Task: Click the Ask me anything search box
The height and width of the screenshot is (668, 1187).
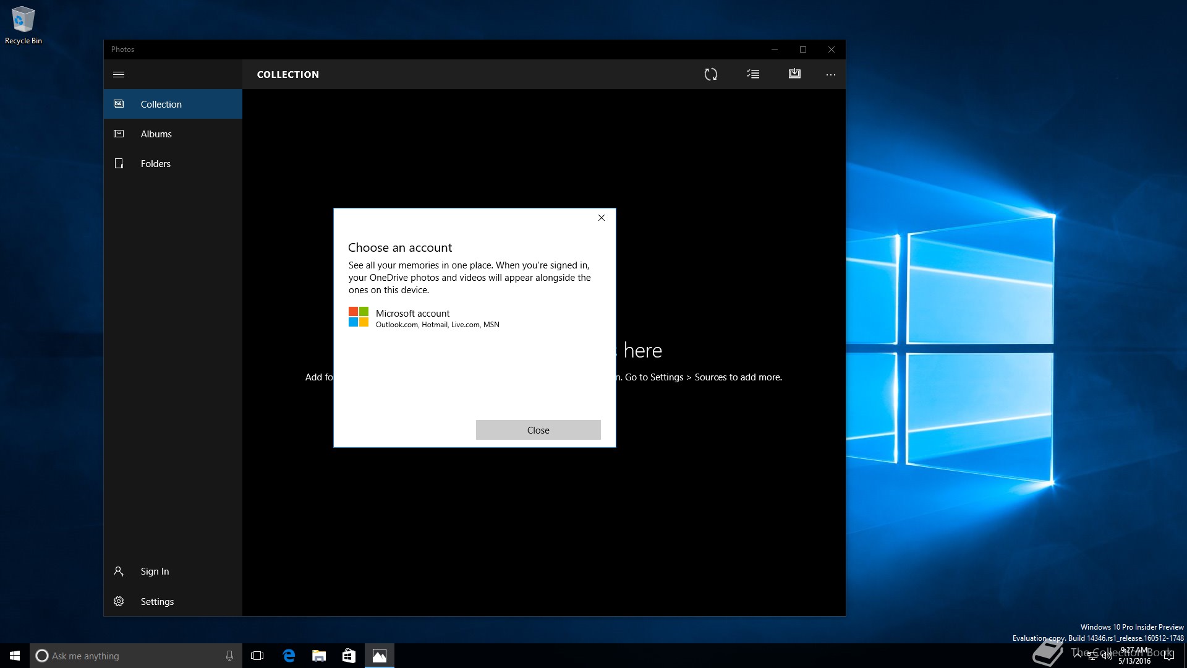Action: click(136, 656)
